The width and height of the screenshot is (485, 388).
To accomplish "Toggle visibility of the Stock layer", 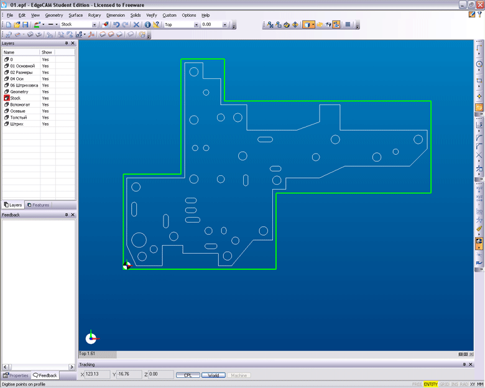I will pyautogui.click(x=45, y=98).
